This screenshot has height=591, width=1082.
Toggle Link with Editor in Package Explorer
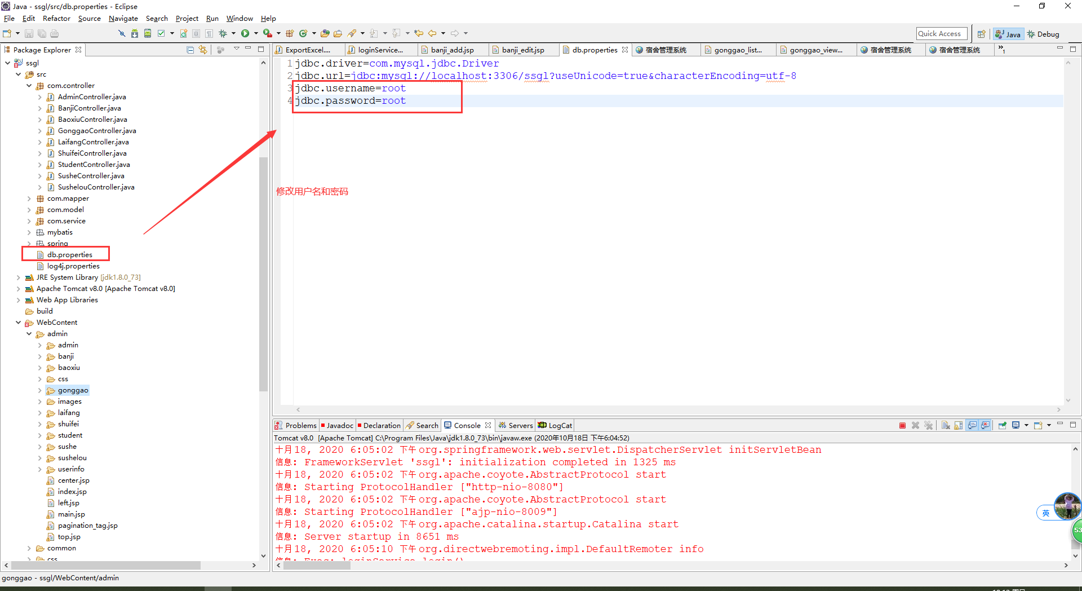[203, 50]
